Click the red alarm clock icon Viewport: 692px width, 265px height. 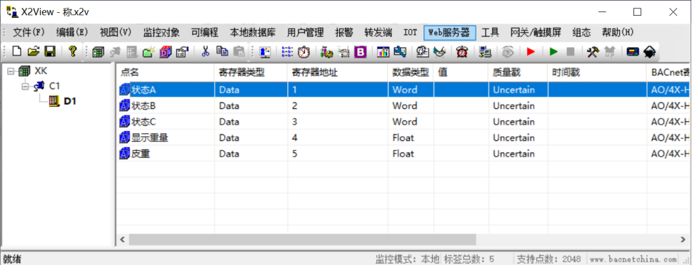point(462,52)
